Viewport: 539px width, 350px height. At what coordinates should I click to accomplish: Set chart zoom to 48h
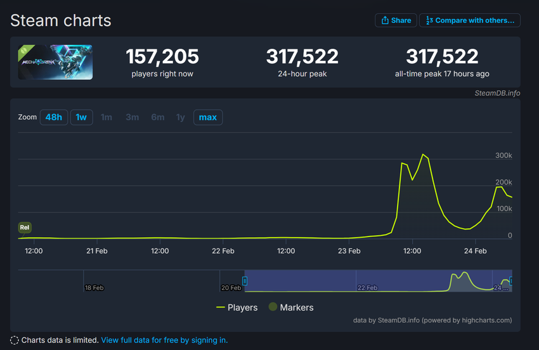pos(53,117)
